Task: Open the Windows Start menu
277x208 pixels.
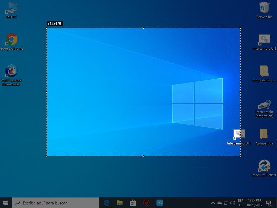Action: pos(5,203)
